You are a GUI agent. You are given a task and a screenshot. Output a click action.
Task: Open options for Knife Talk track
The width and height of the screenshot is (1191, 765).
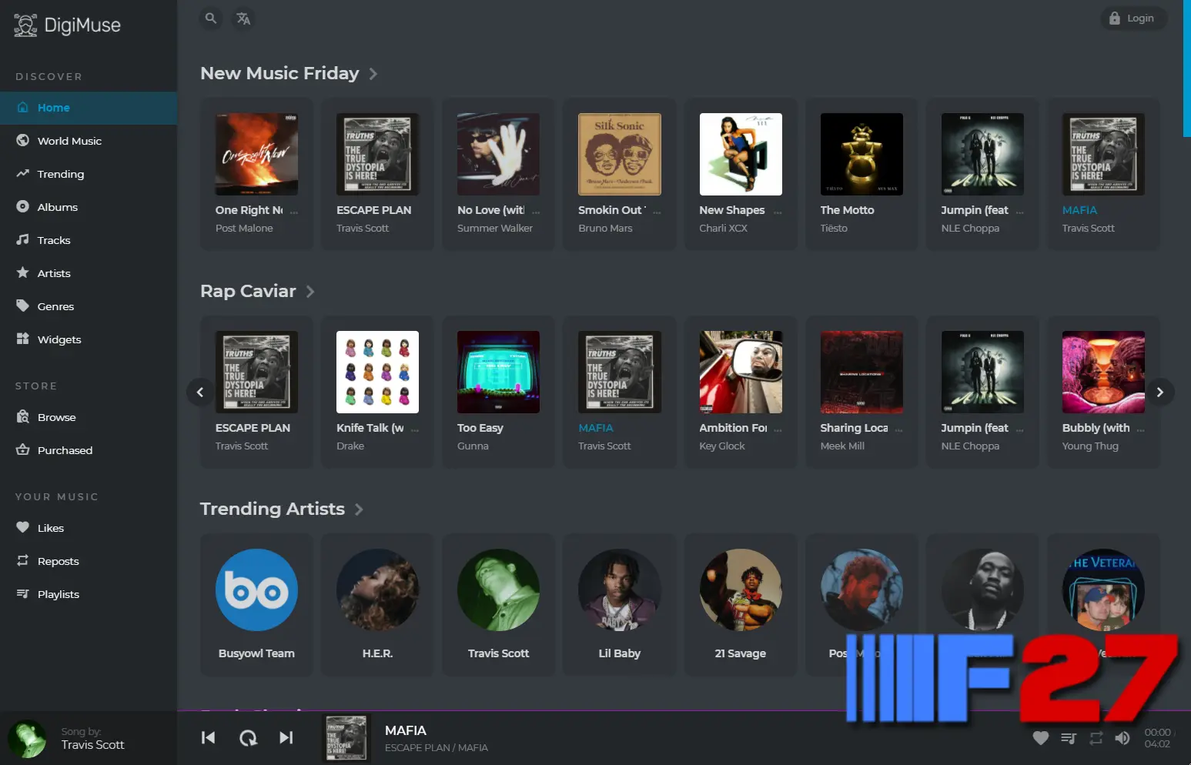click(x=415, y=429)
